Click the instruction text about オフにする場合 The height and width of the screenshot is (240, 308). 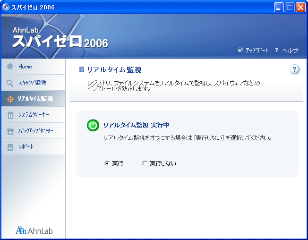188,138
